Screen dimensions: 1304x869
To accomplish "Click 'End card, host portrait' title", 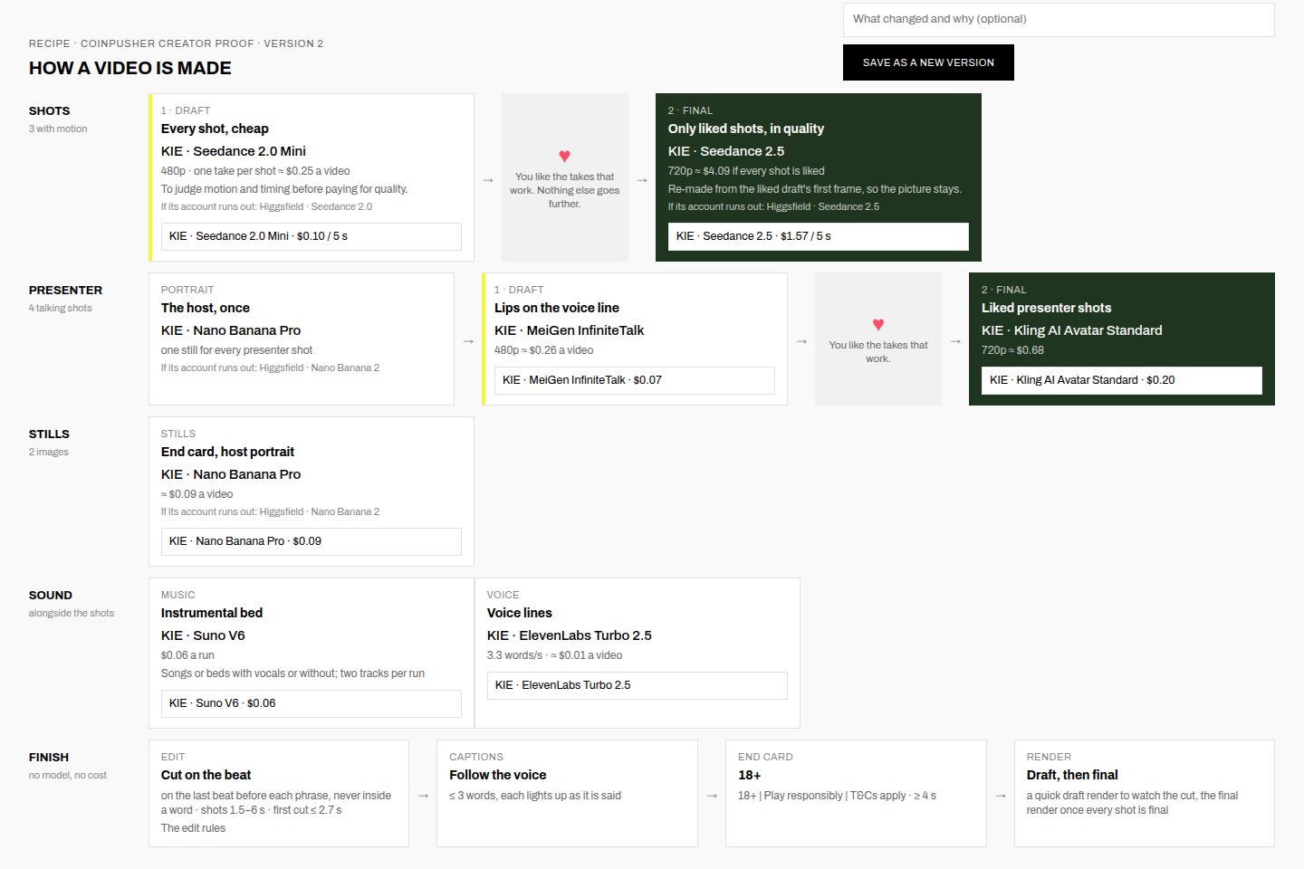I will point(227,452).
